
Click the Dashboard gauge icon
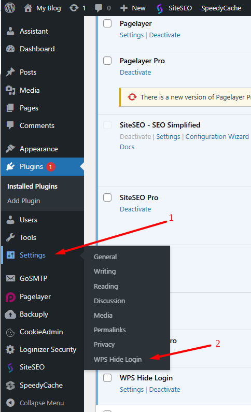tap(10, 49)
